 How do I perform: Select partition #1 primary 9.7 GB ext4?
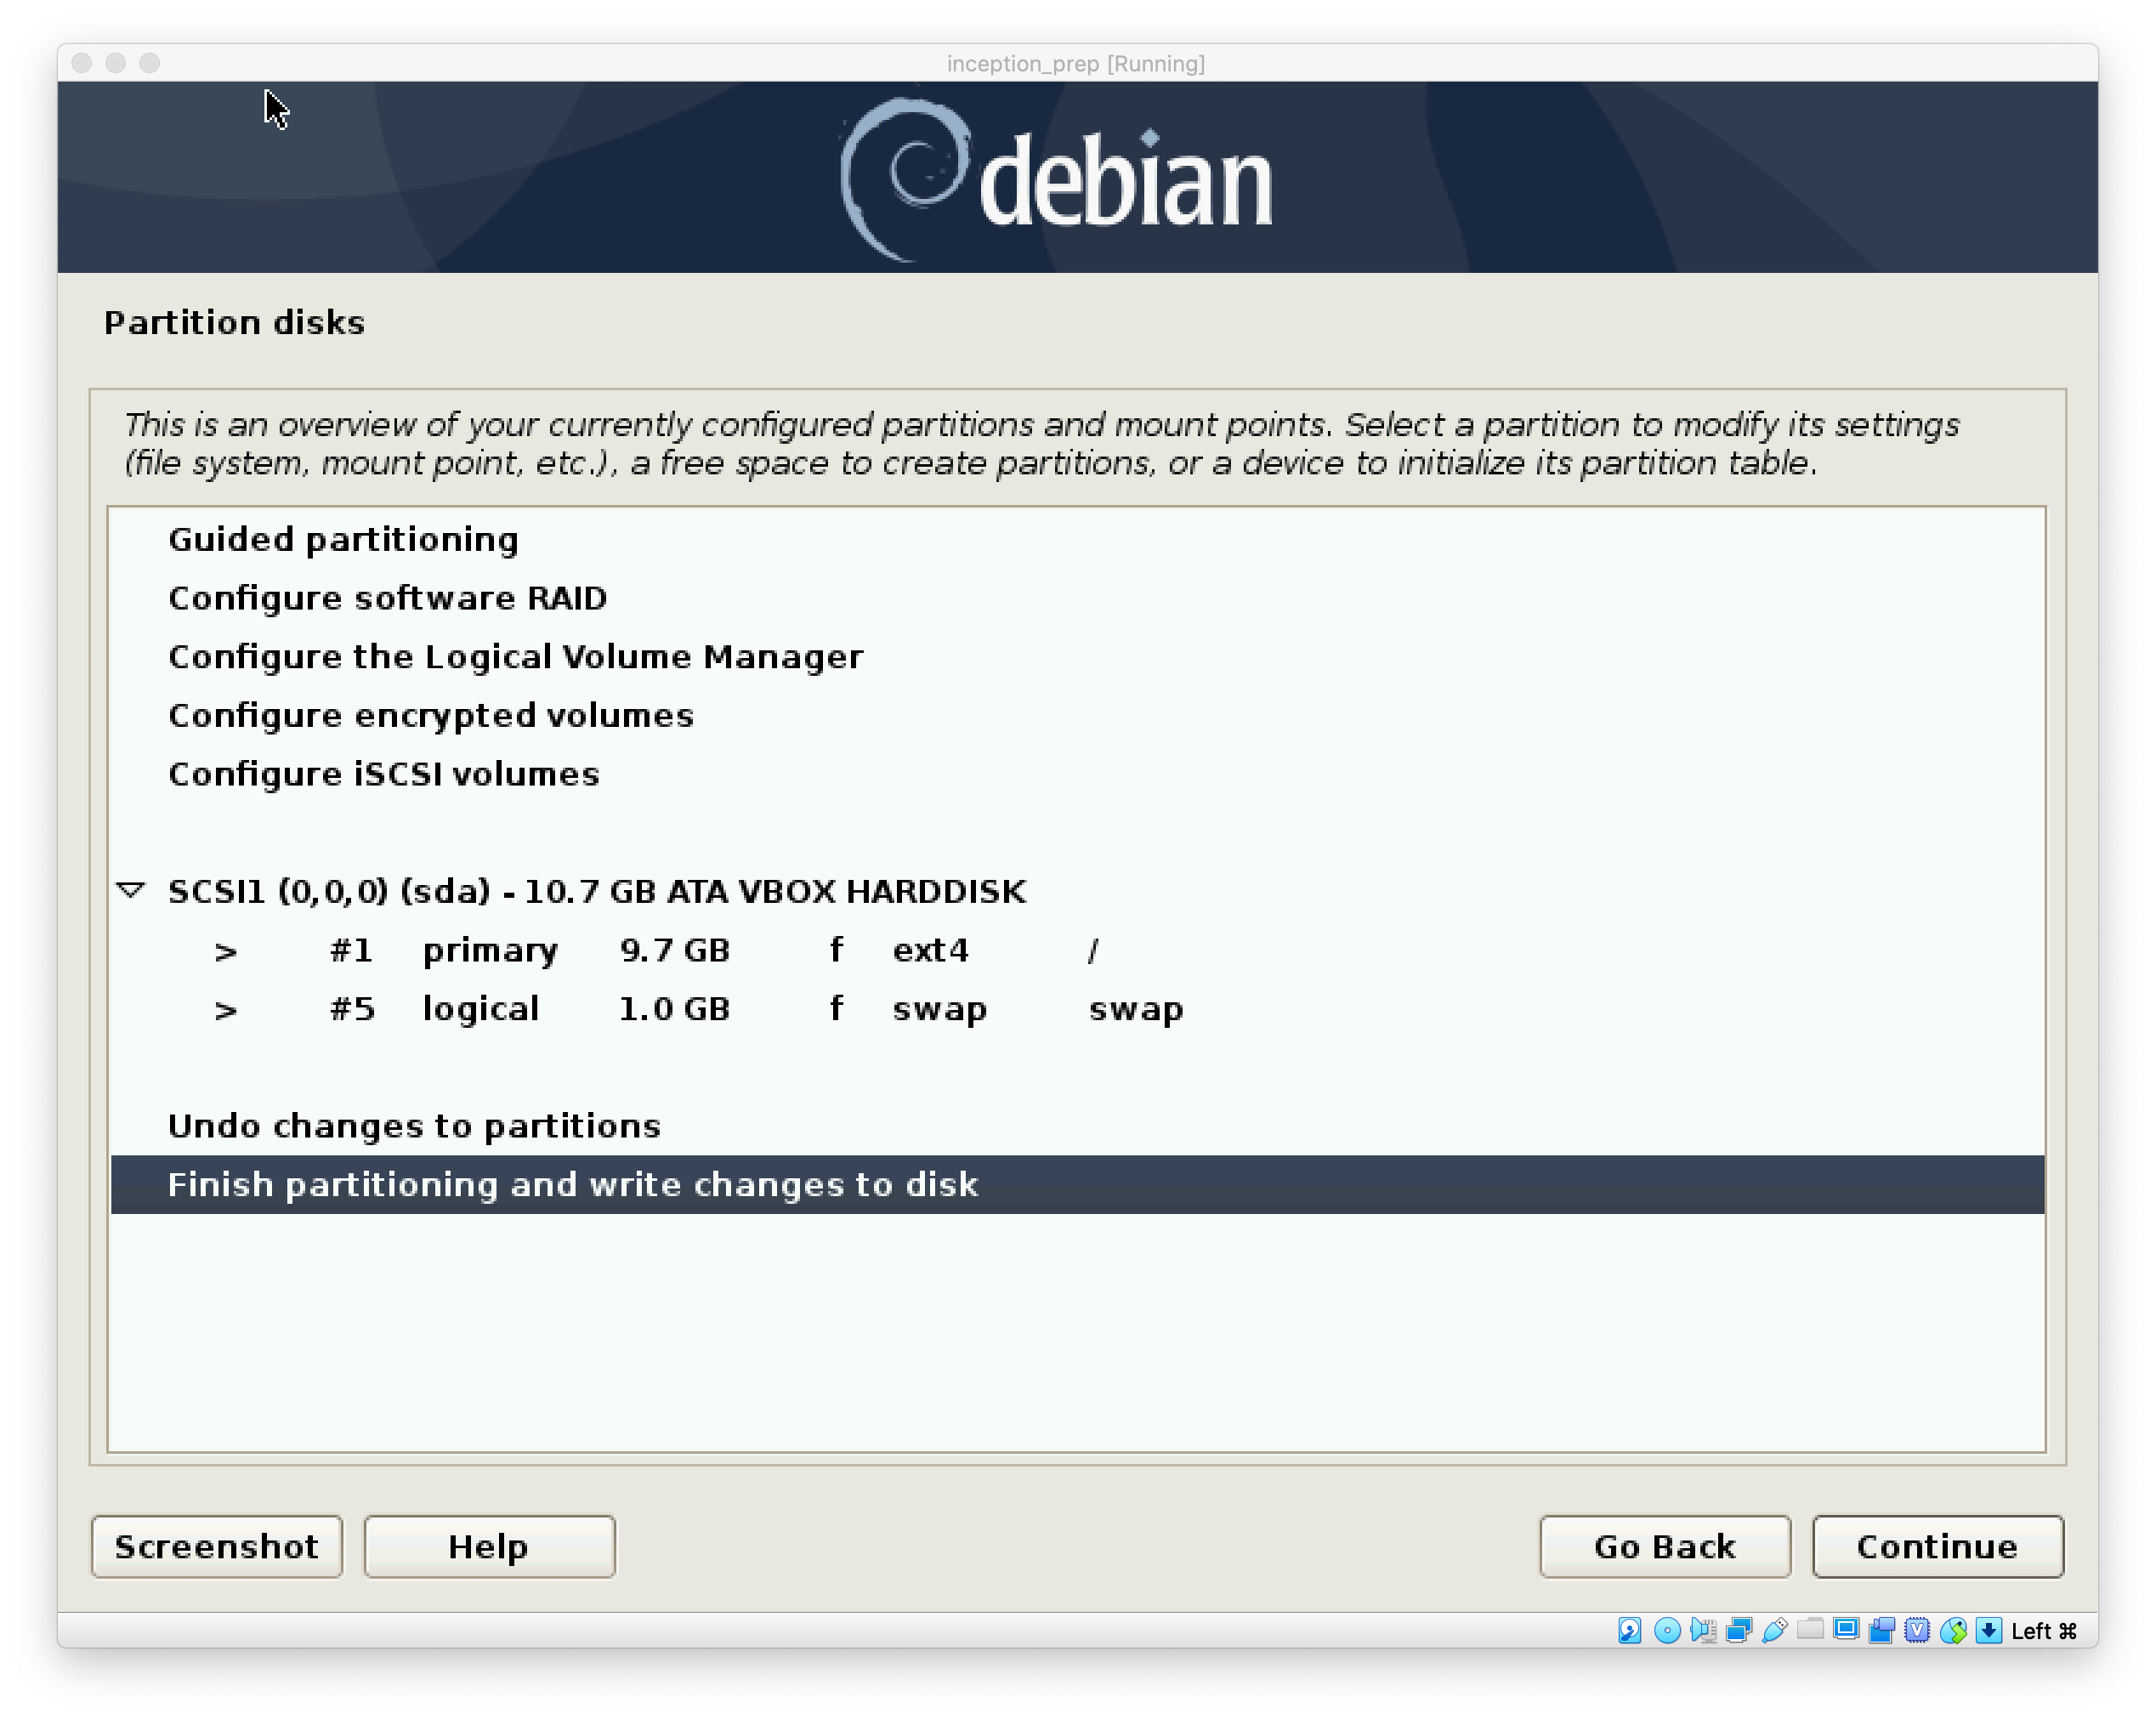pyautogui.click(x=1077, y=950)
